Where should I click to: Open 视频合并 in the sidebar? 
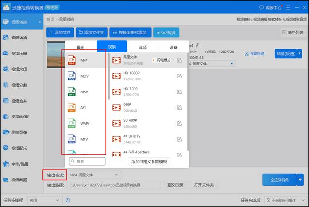pos(22,101)
